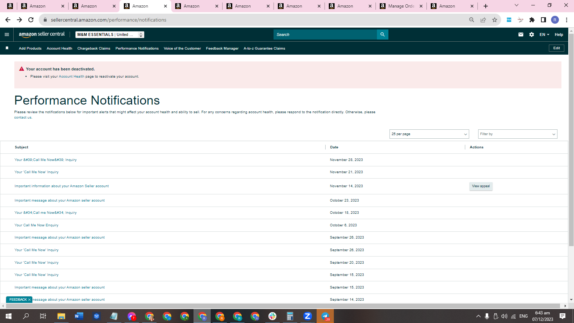This screenshot has height=323, width=574.
Task: Open Windows taskbar search
Action: 26,316
